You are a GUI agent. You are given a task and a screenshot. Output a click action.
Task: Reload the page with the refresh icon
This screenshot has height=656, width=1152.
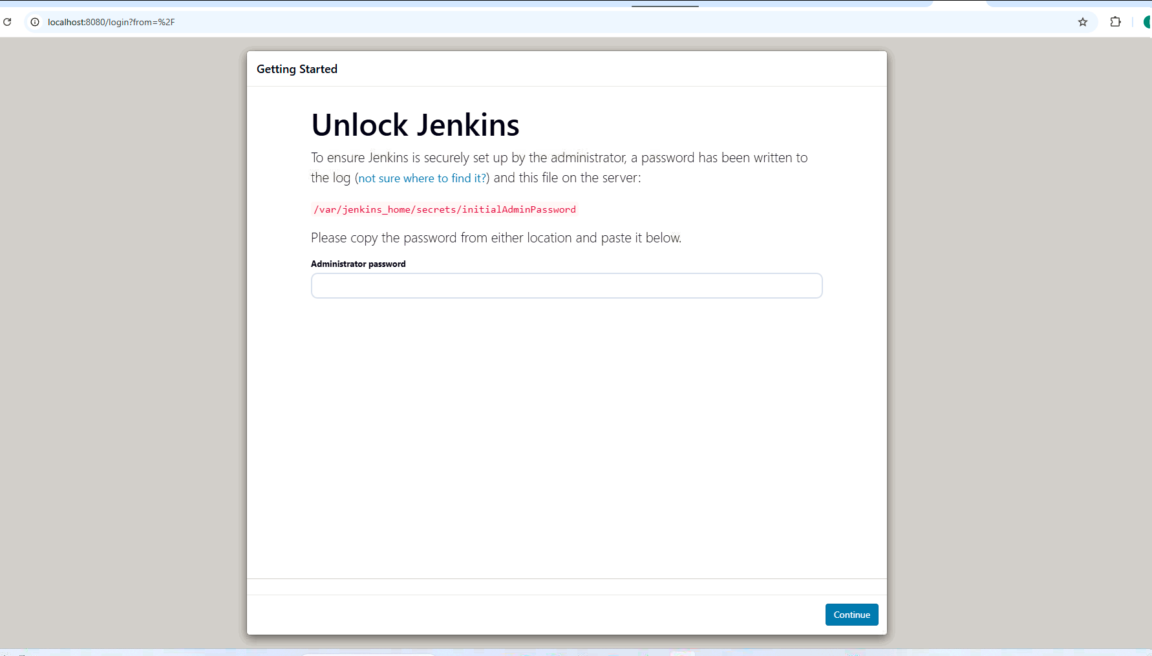coord(7,22)
